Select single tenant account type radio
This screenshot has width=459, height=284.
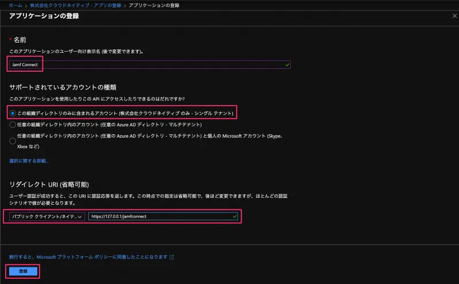click(13, 113)
